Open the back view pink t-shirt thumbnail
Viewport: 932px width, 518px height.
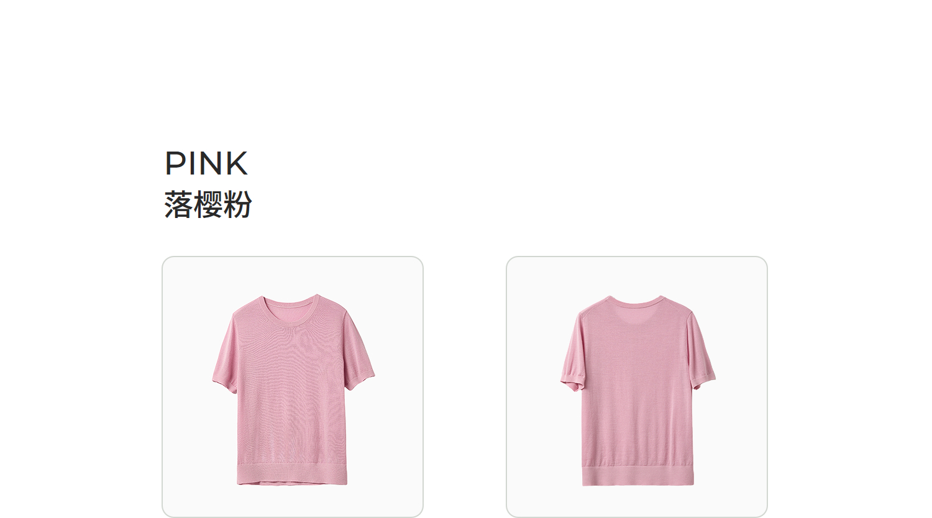(x=637, y=386)
